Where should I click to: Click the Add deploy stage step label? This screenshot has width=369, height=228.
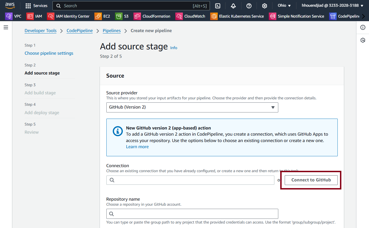pyautogui.click(x=42, y=113)
